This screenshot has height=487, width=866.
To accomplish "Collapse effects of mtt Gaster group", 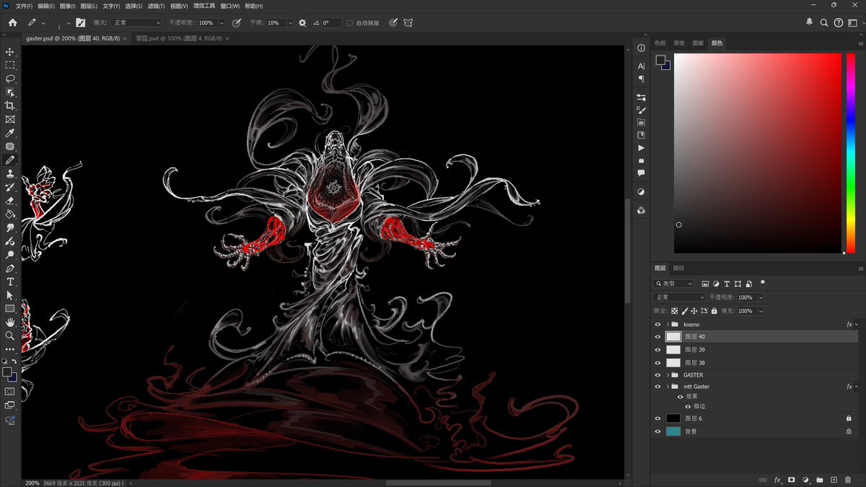I will pyautogui.click(x=857, y=387).
